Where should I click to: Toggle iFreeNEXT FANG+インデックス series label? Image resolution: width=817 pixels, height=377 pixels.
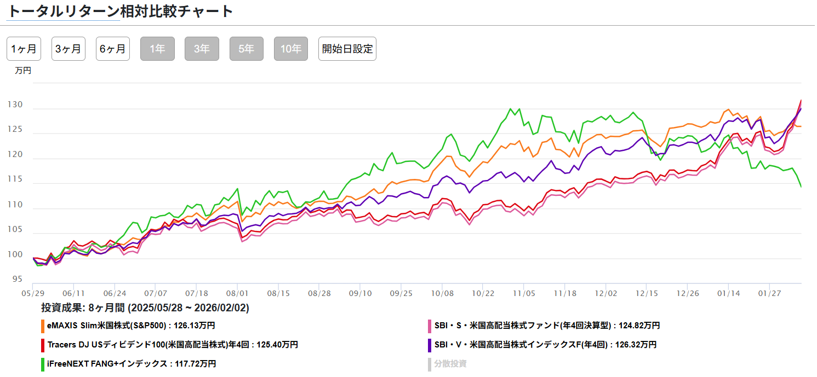pos(132,364)
